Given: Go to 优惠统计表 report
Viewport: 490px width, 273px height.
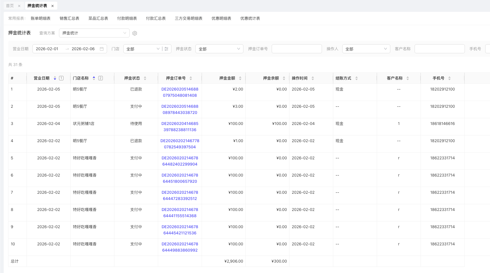Looking at the screenshot, I should pos(250,18).
